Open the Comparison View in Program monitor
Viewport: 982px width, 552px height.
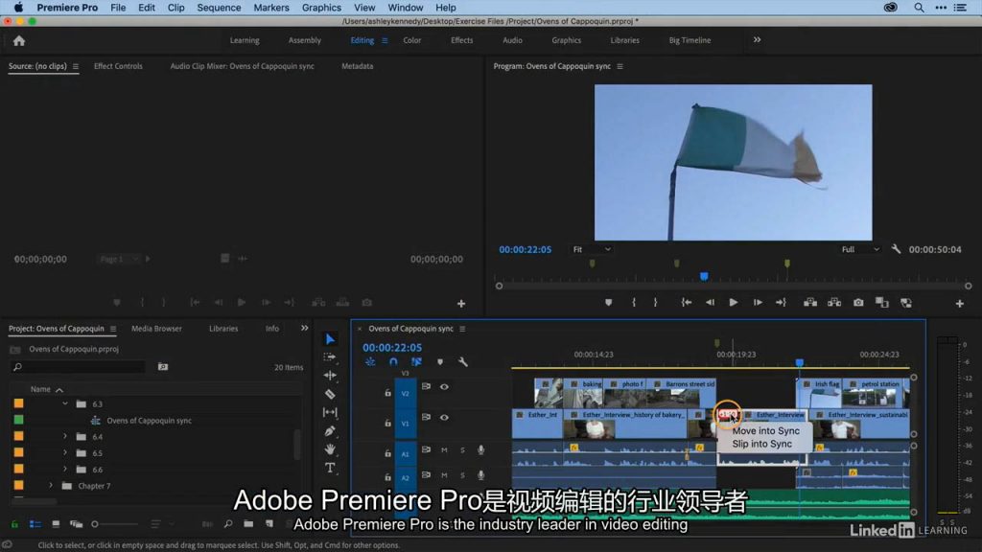[x=882, y=302]
